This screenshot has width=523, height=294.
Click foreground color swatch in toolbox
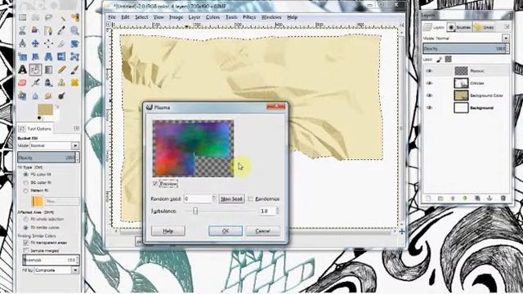point(45,109)
